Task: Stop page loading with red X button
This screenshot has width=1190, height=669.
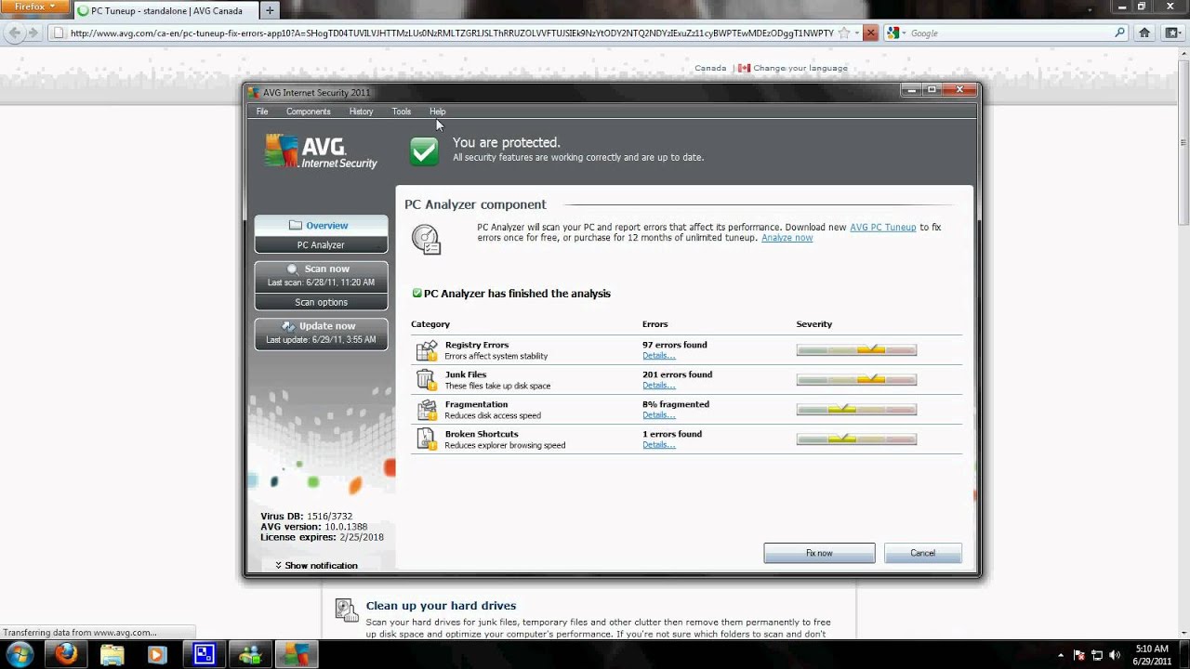Action: pos(870,33)
